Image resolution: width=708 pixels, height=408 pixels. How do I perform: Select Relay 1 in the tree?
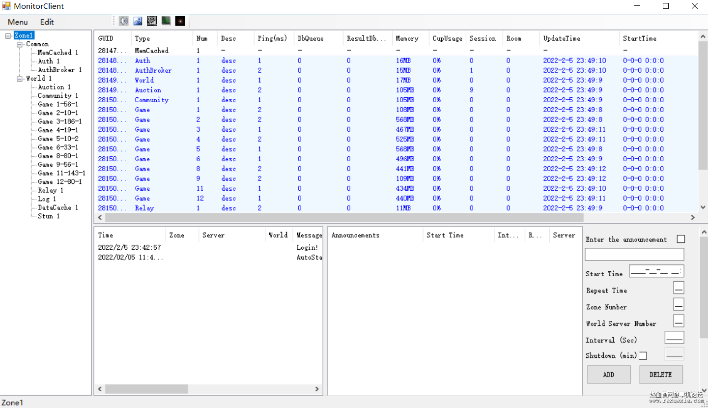51,190
